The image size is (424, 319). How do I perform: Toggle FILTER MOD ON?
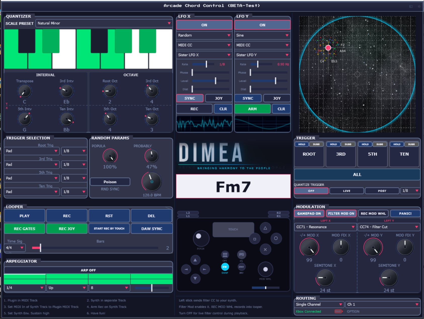(x=341, y=213)
